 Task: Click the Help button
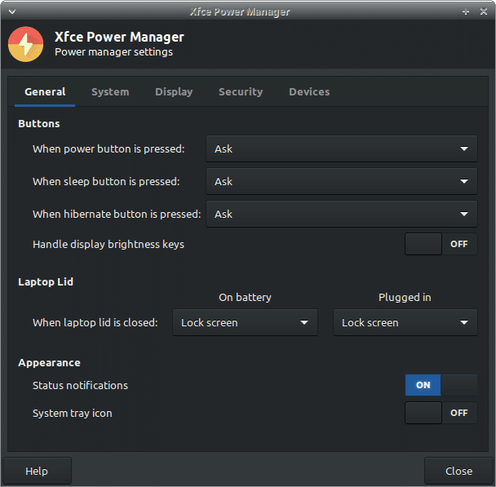click(x=37, y=471)
